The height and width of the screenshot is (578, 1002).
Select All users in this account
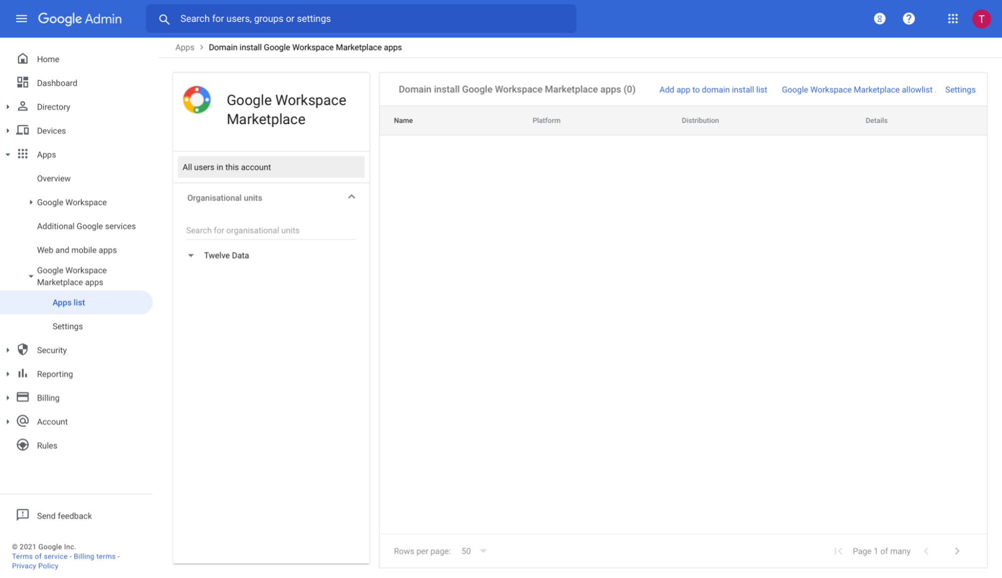pyautogui.click(x=226, y=167)
